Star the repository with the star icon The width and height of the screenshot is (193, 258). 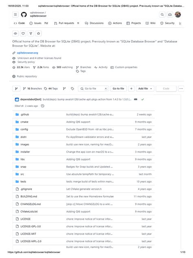click(38, 33)
